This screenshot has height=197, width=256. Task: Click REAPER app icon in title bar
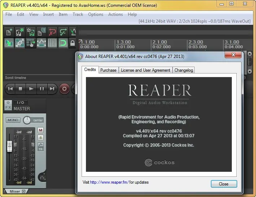pyautogui.click(x=6, y=5)
